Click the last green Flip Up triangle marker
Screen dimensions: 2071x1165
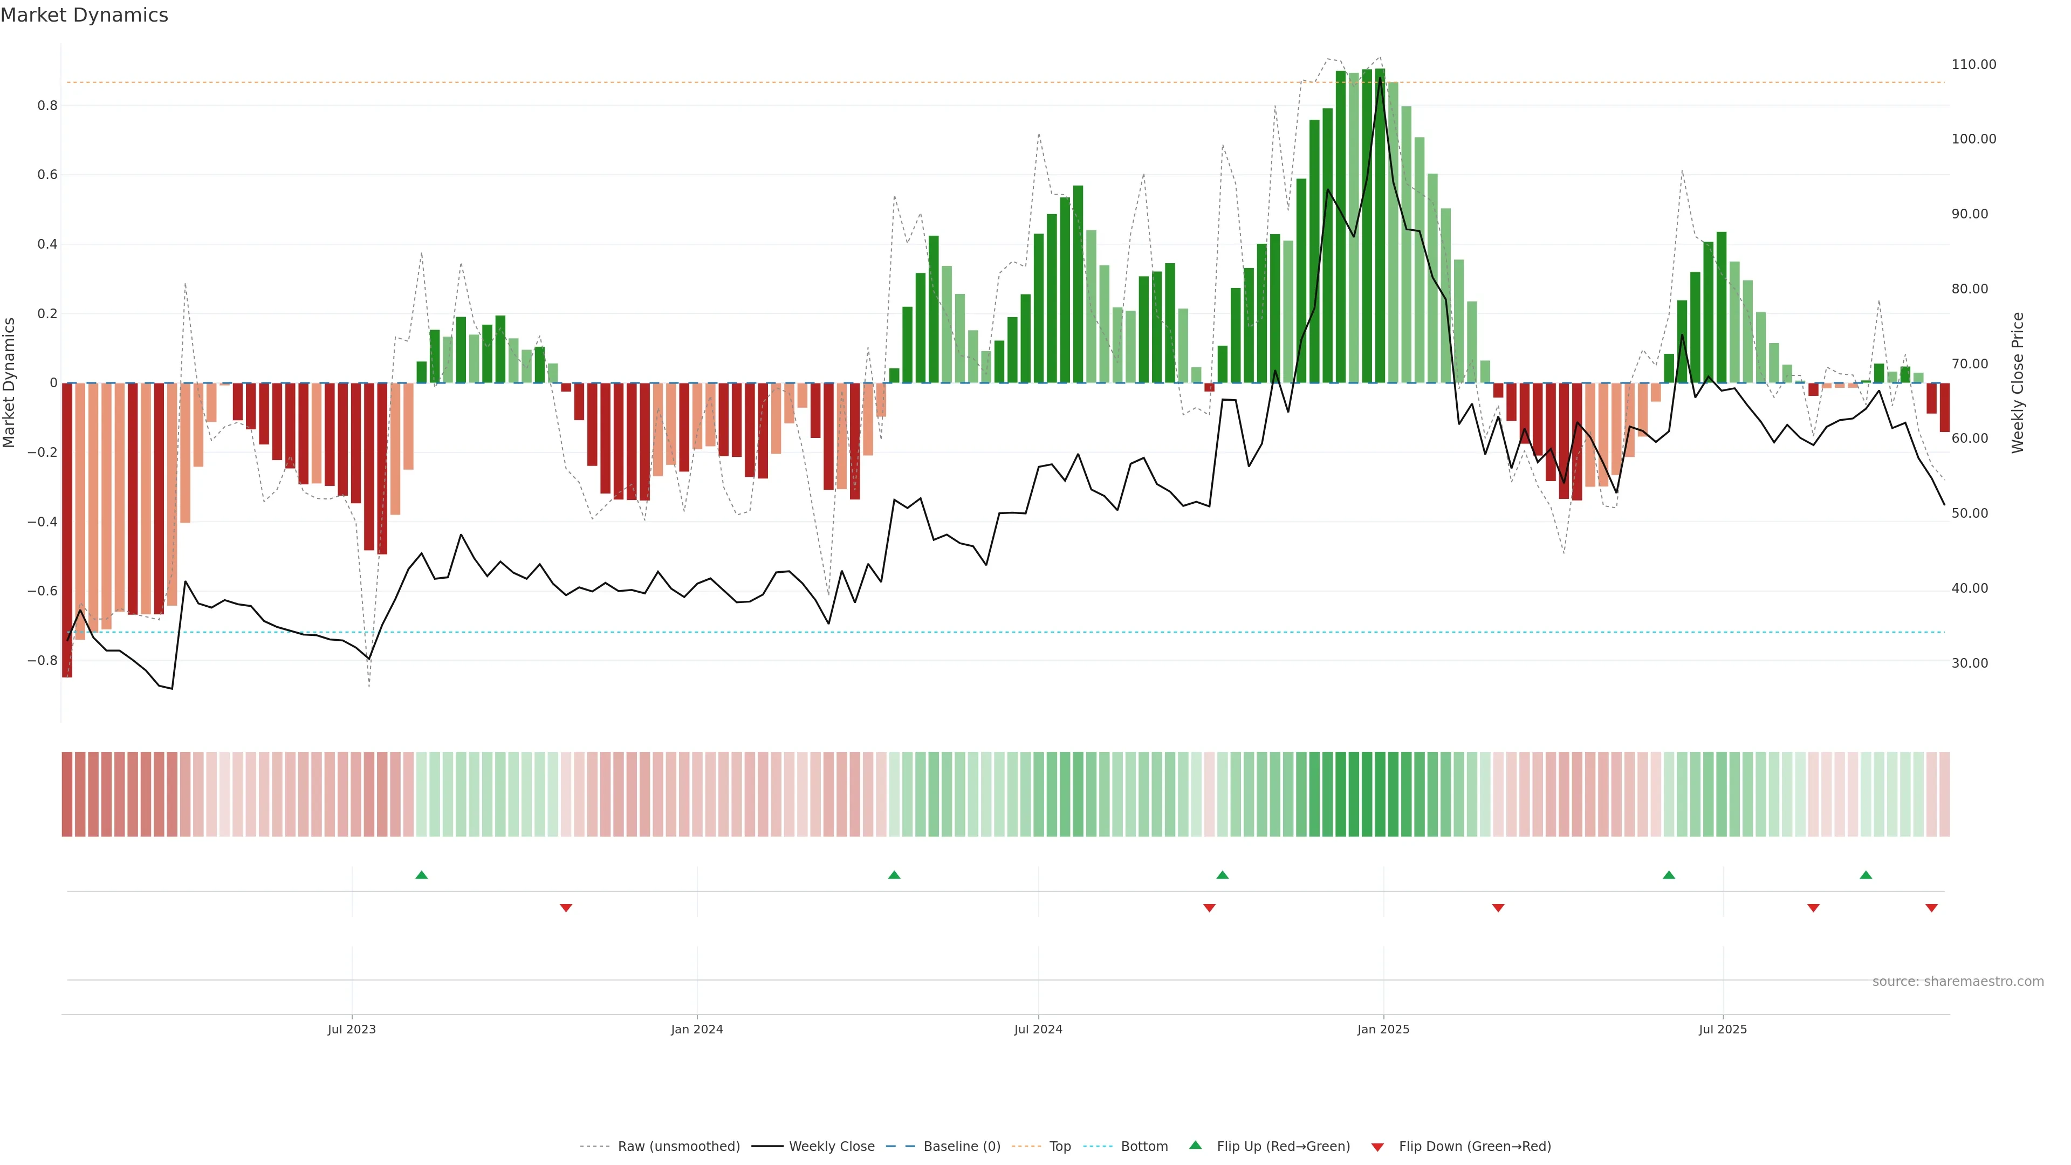[1866, 875]
